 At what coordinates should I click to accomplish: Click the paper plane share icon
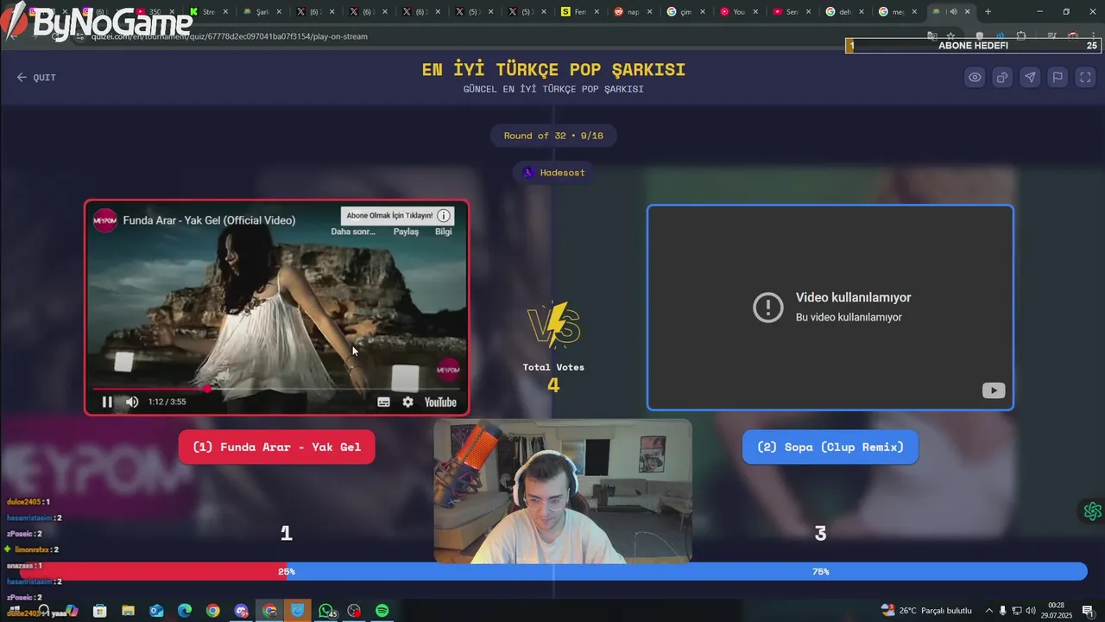pyautogui.click(x=1030, y=77)
